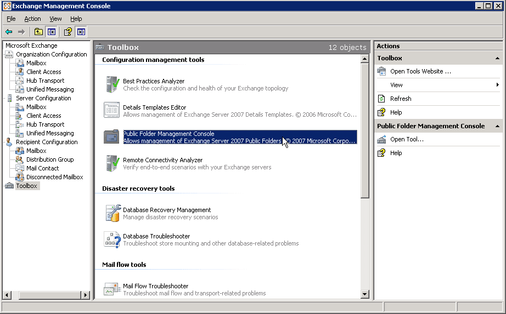The height and width of the screenshot is (314, 506).
Task: Select the Mail Flow Troubleshooter icon
Action: pyautogui.click(x=112, y=289)
